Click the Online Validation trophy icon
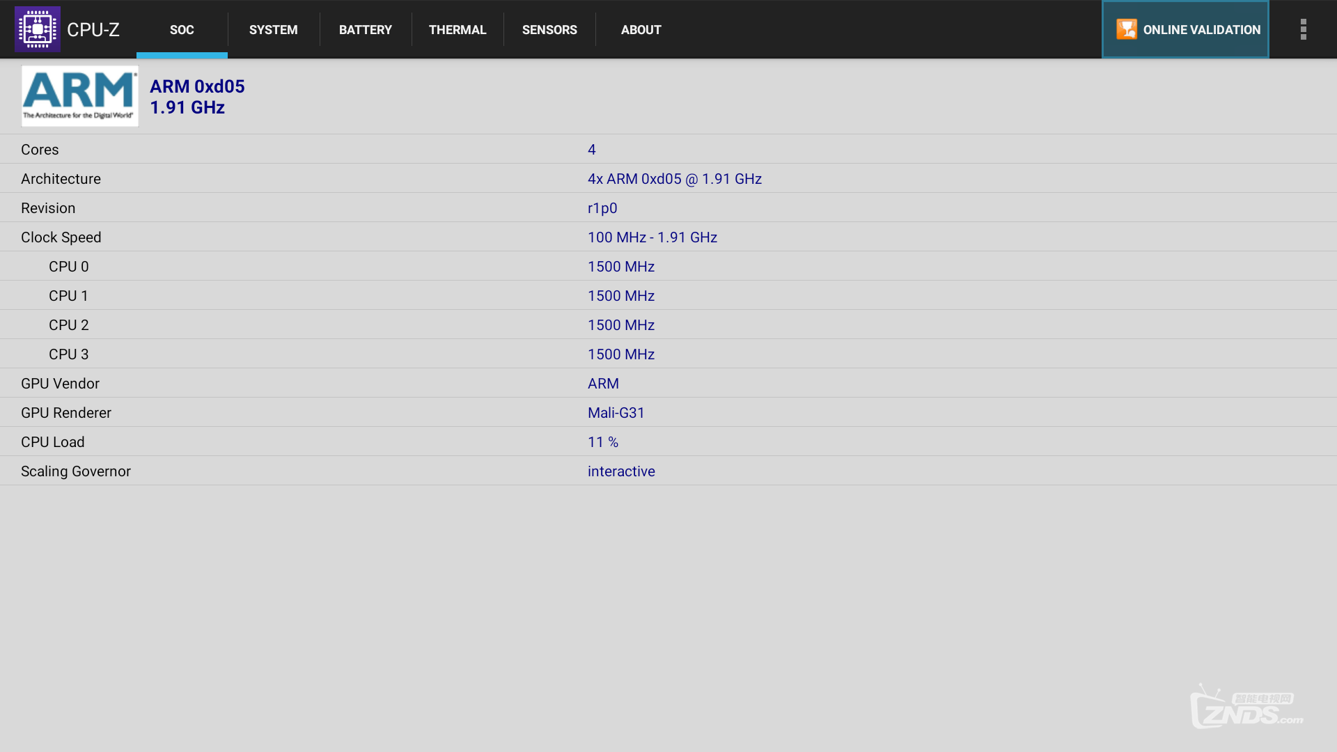The image size is (1337, 752). pos(1127,29)
